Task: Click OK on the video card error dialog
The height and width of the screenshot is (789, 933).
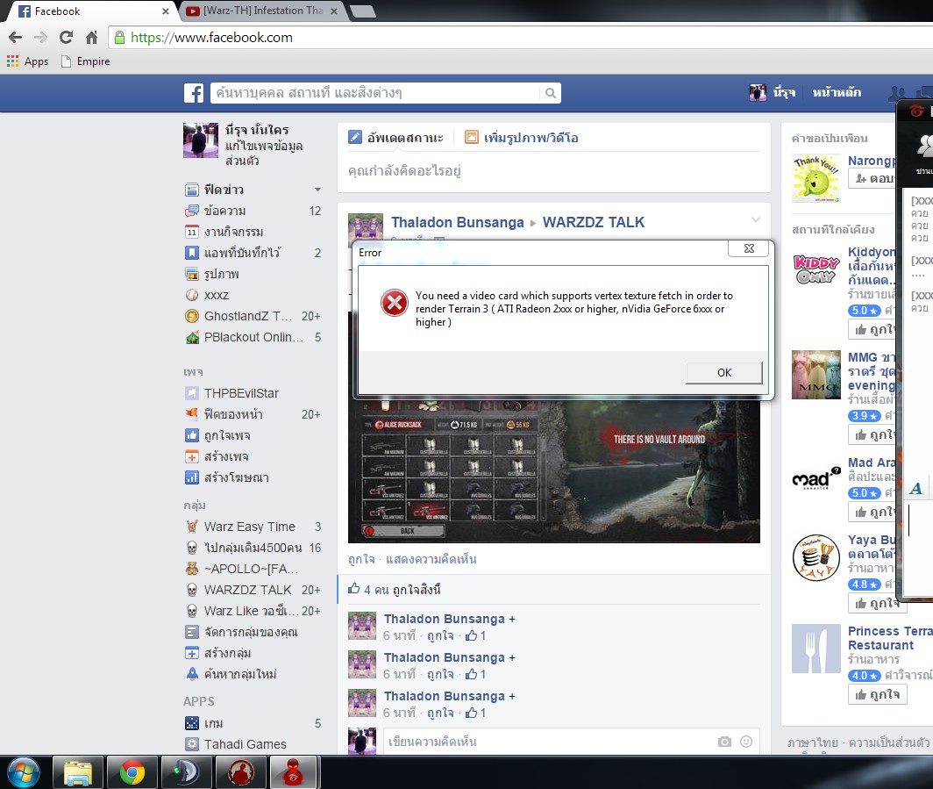Action: [x=723, y=372]
